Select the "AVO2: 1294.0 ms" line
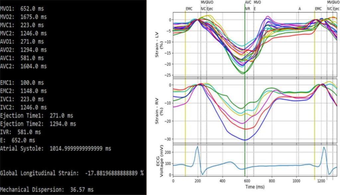The image size is (340, 195). coord(23,50)
